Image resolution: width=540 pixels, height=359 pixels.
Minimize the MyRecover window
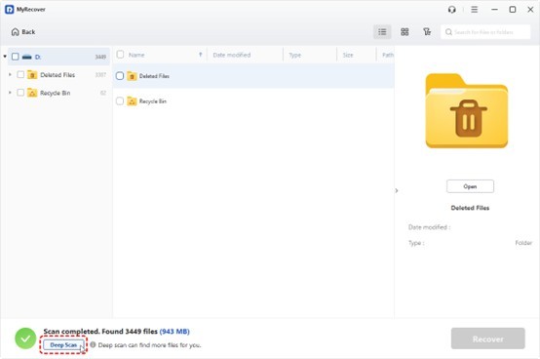pos(494,10)
